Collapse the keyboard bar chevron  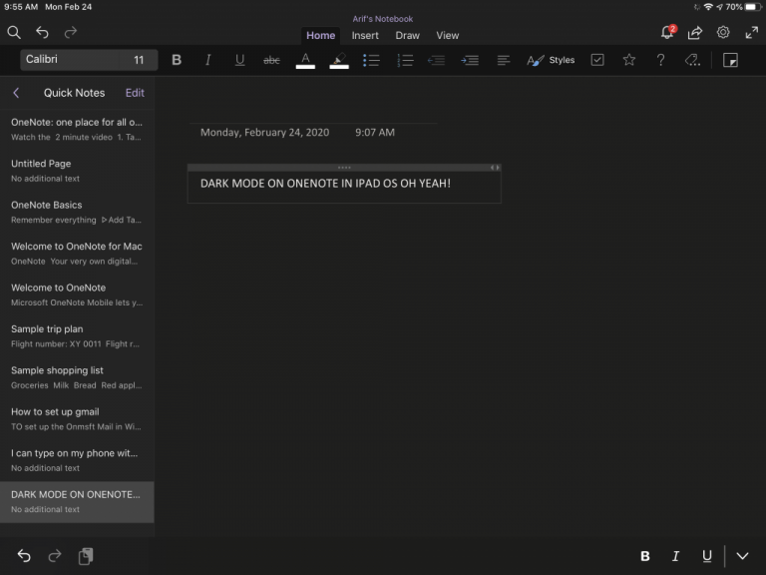pyautogui.click(x=742, y=556)
